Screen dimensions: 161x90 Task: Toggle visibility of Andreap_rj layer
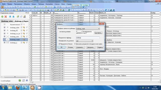point(5,42)
